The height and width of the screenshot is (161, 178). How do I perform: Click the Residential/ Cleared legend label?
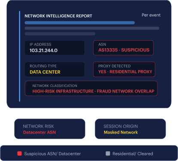133,154
